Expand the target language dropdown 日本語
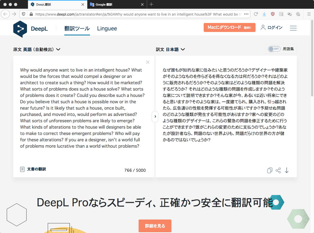 point(175,49)
